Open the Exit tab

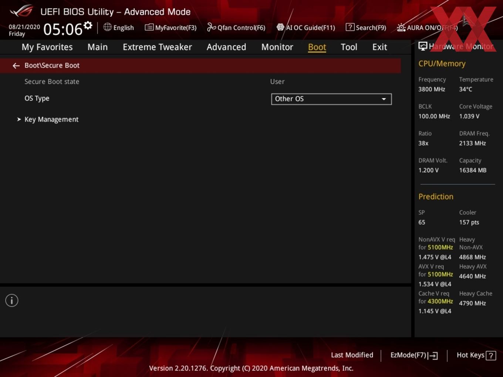379,47
